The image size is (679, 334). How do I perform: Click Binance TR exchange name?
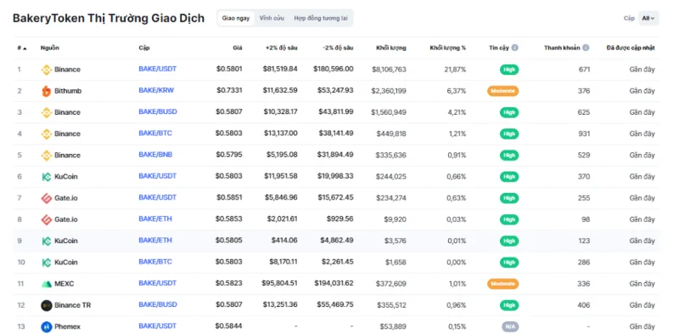point(73,305)
